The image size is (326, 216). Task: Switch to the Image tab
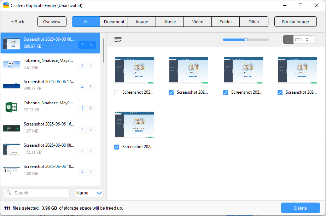[142, 22]
